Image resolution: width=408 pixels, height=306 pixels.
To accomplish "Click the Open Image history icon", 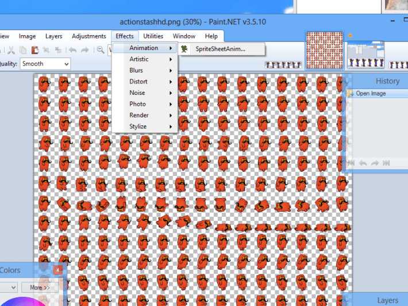I will [x=350, y=93].
